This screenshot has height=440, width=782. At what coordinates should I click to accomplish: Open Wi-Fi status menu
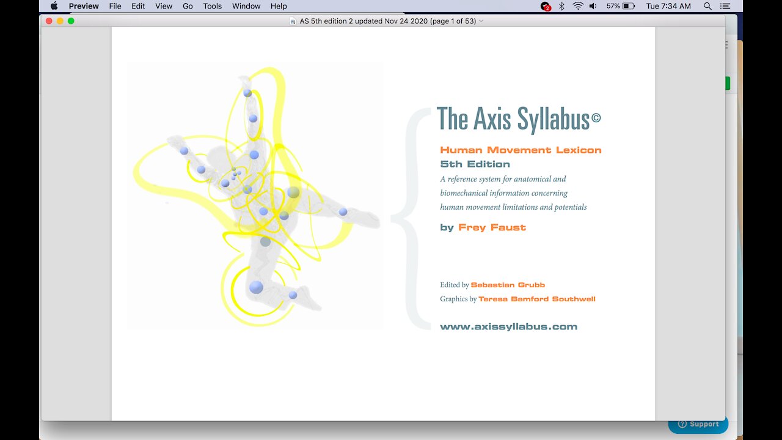coord(578,6)
